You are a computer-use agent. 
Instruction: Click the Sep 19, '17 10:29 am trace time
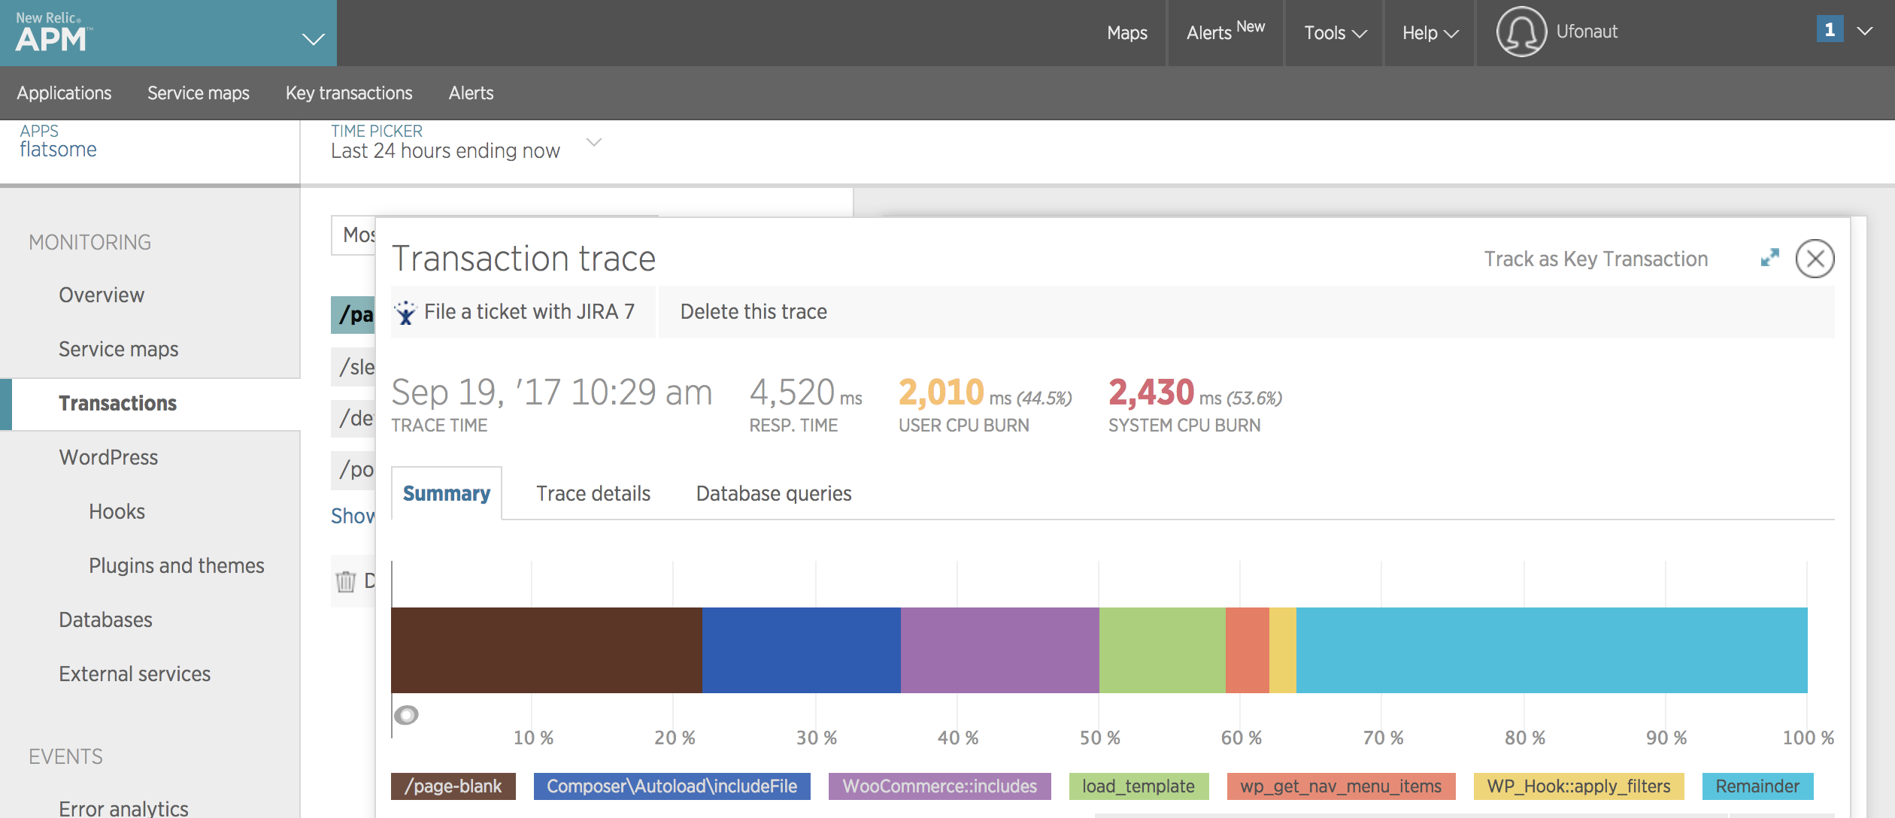click(x=552, y=392)
